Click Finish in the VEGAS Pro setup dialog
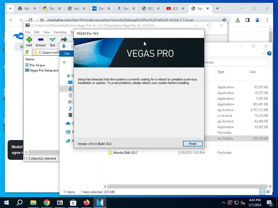 click(x=193, y=144)
